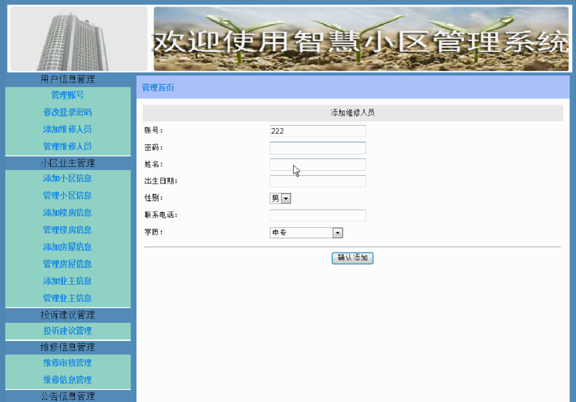Click the 管理首页 breadcrumb link

158,88
